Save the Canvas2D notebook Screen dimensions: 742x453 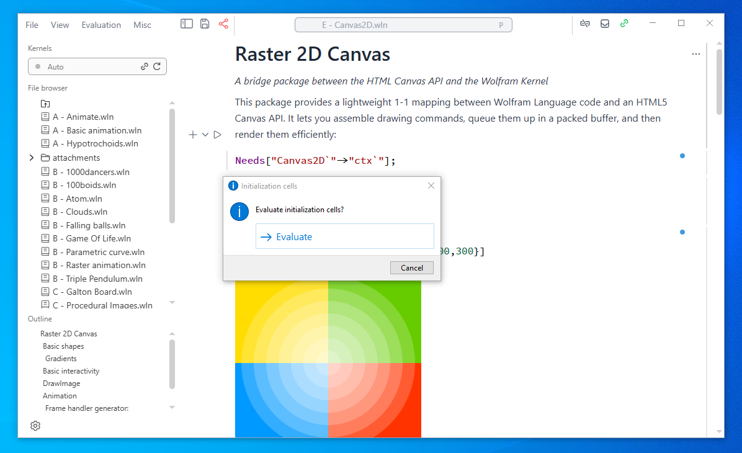point(205,23)
